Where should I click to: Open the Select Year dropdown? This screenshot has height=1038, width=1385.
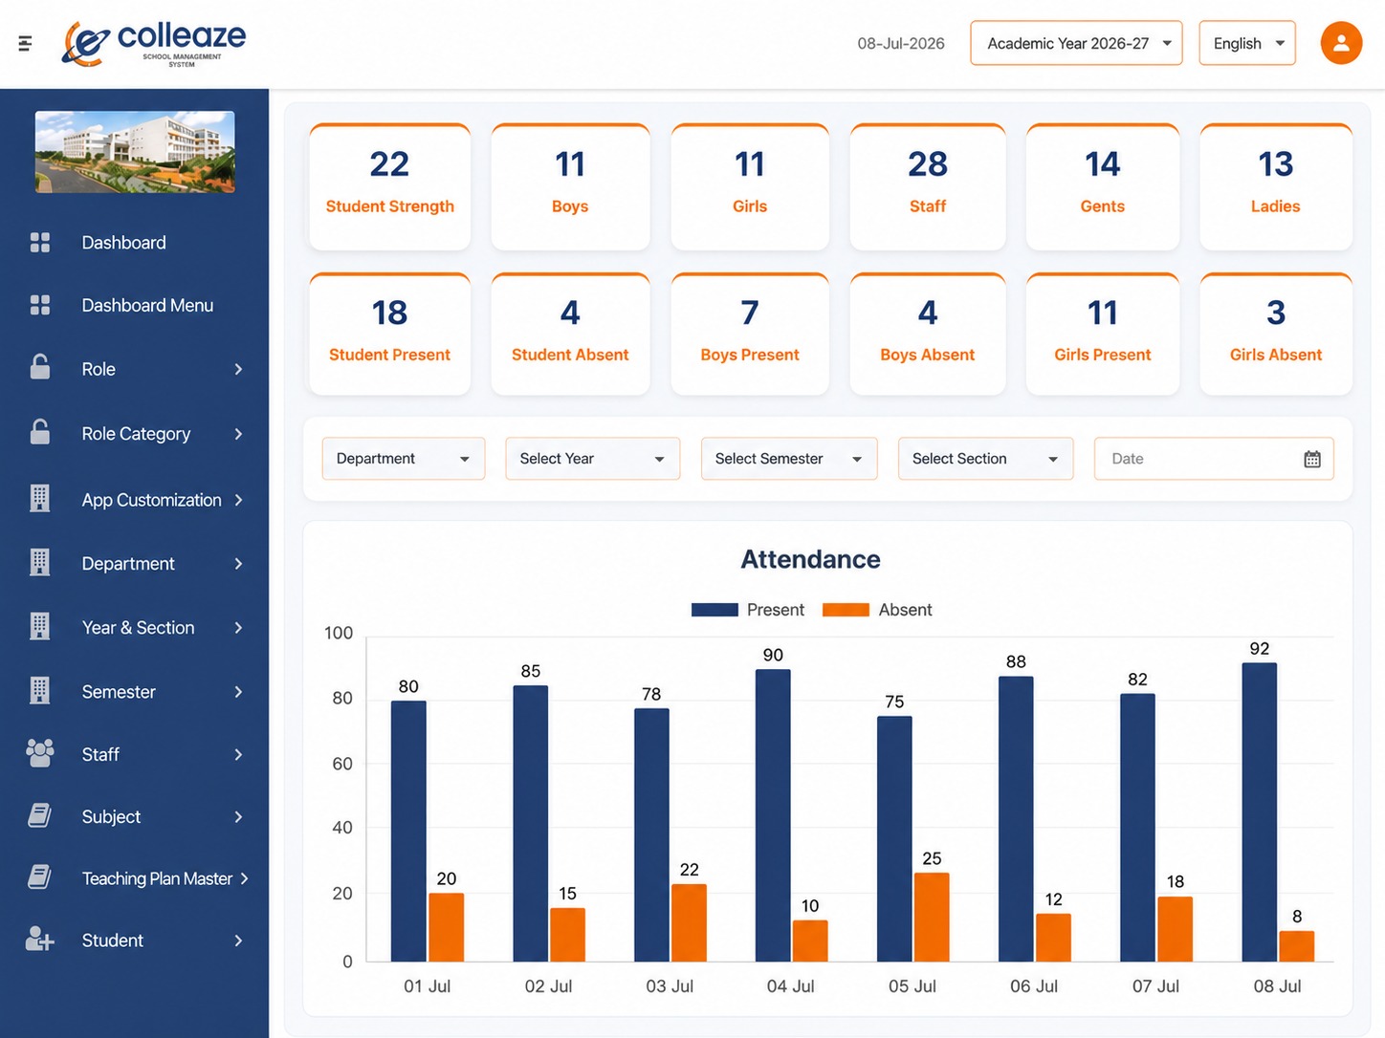(x=593, y=459)
